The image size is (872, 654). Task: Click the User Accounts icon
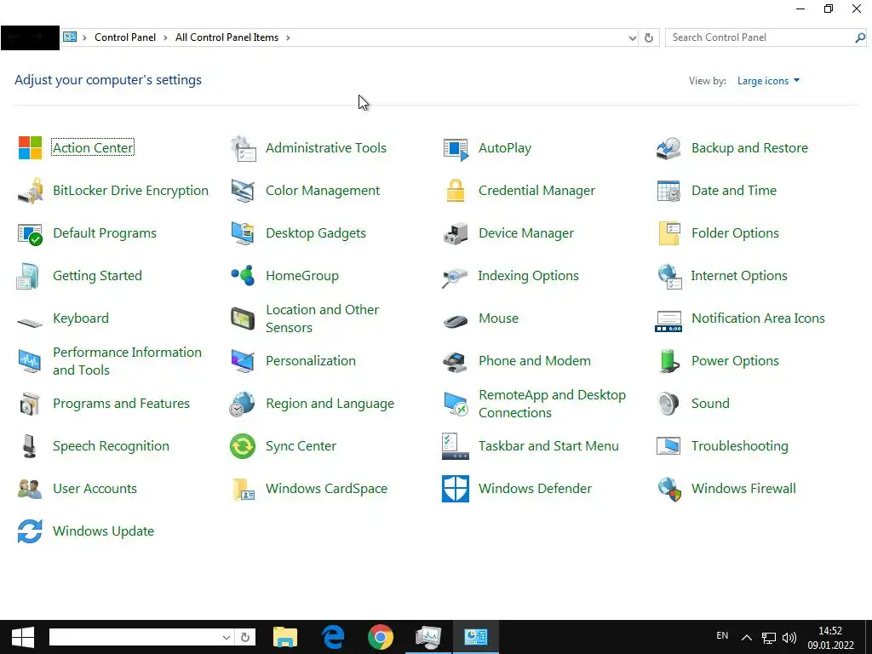tap(30, 489)
